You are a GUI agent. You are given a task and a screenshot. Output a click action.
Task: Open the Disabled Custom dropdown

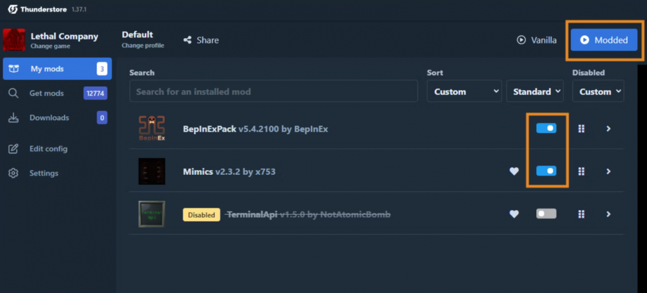598,91
